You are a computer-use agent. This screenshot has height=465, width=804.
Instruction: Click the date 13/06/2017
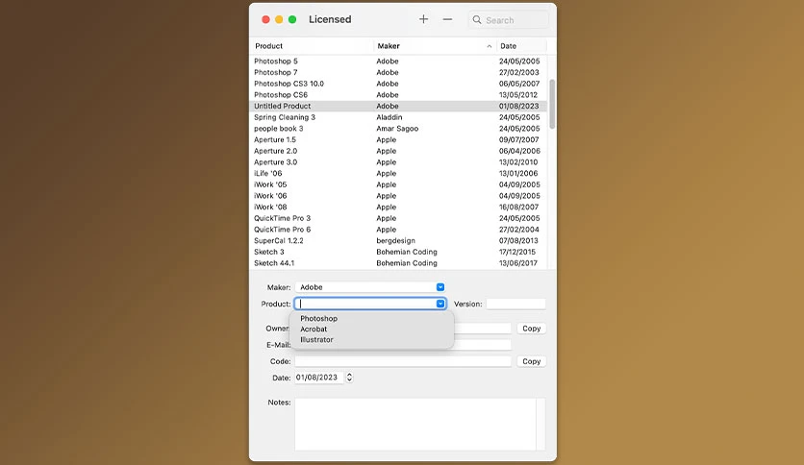pyautogui.click(x=518, y=263)
